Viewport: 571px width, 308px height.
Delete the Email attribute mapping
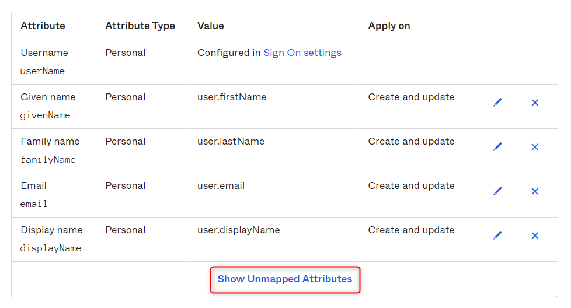(x=535, y=191)
